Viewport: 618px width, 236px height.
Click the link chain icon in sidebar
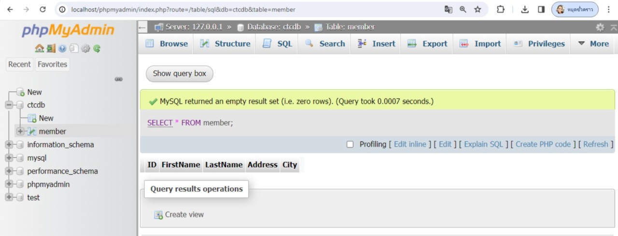click(118, 79)
